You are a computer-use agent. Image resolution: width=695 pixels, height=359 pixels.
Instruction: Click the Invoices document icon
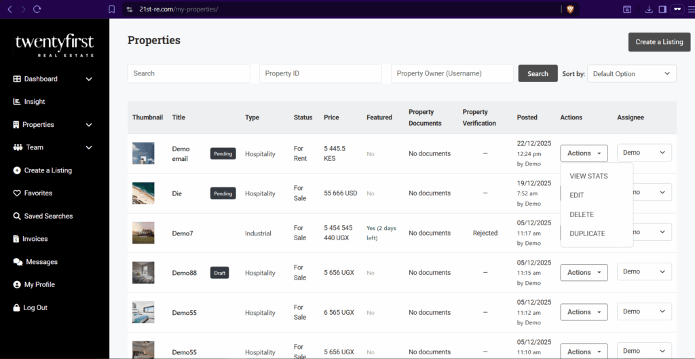click(17, 239)
